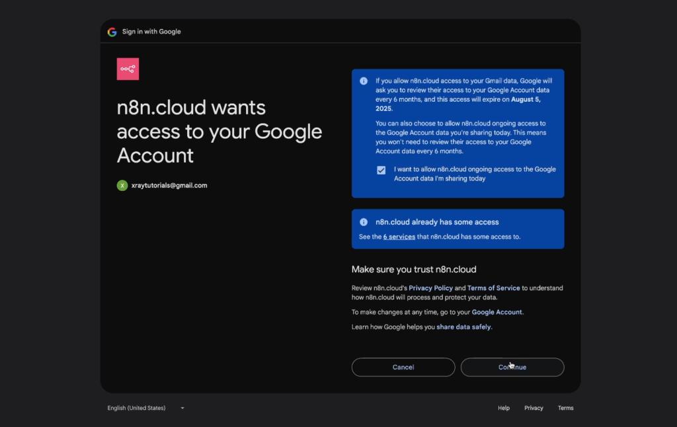Image resolution: width=677 pixels, height=427 pixels.
Task: Click the Google logo in the header
Action: [112, 32]
